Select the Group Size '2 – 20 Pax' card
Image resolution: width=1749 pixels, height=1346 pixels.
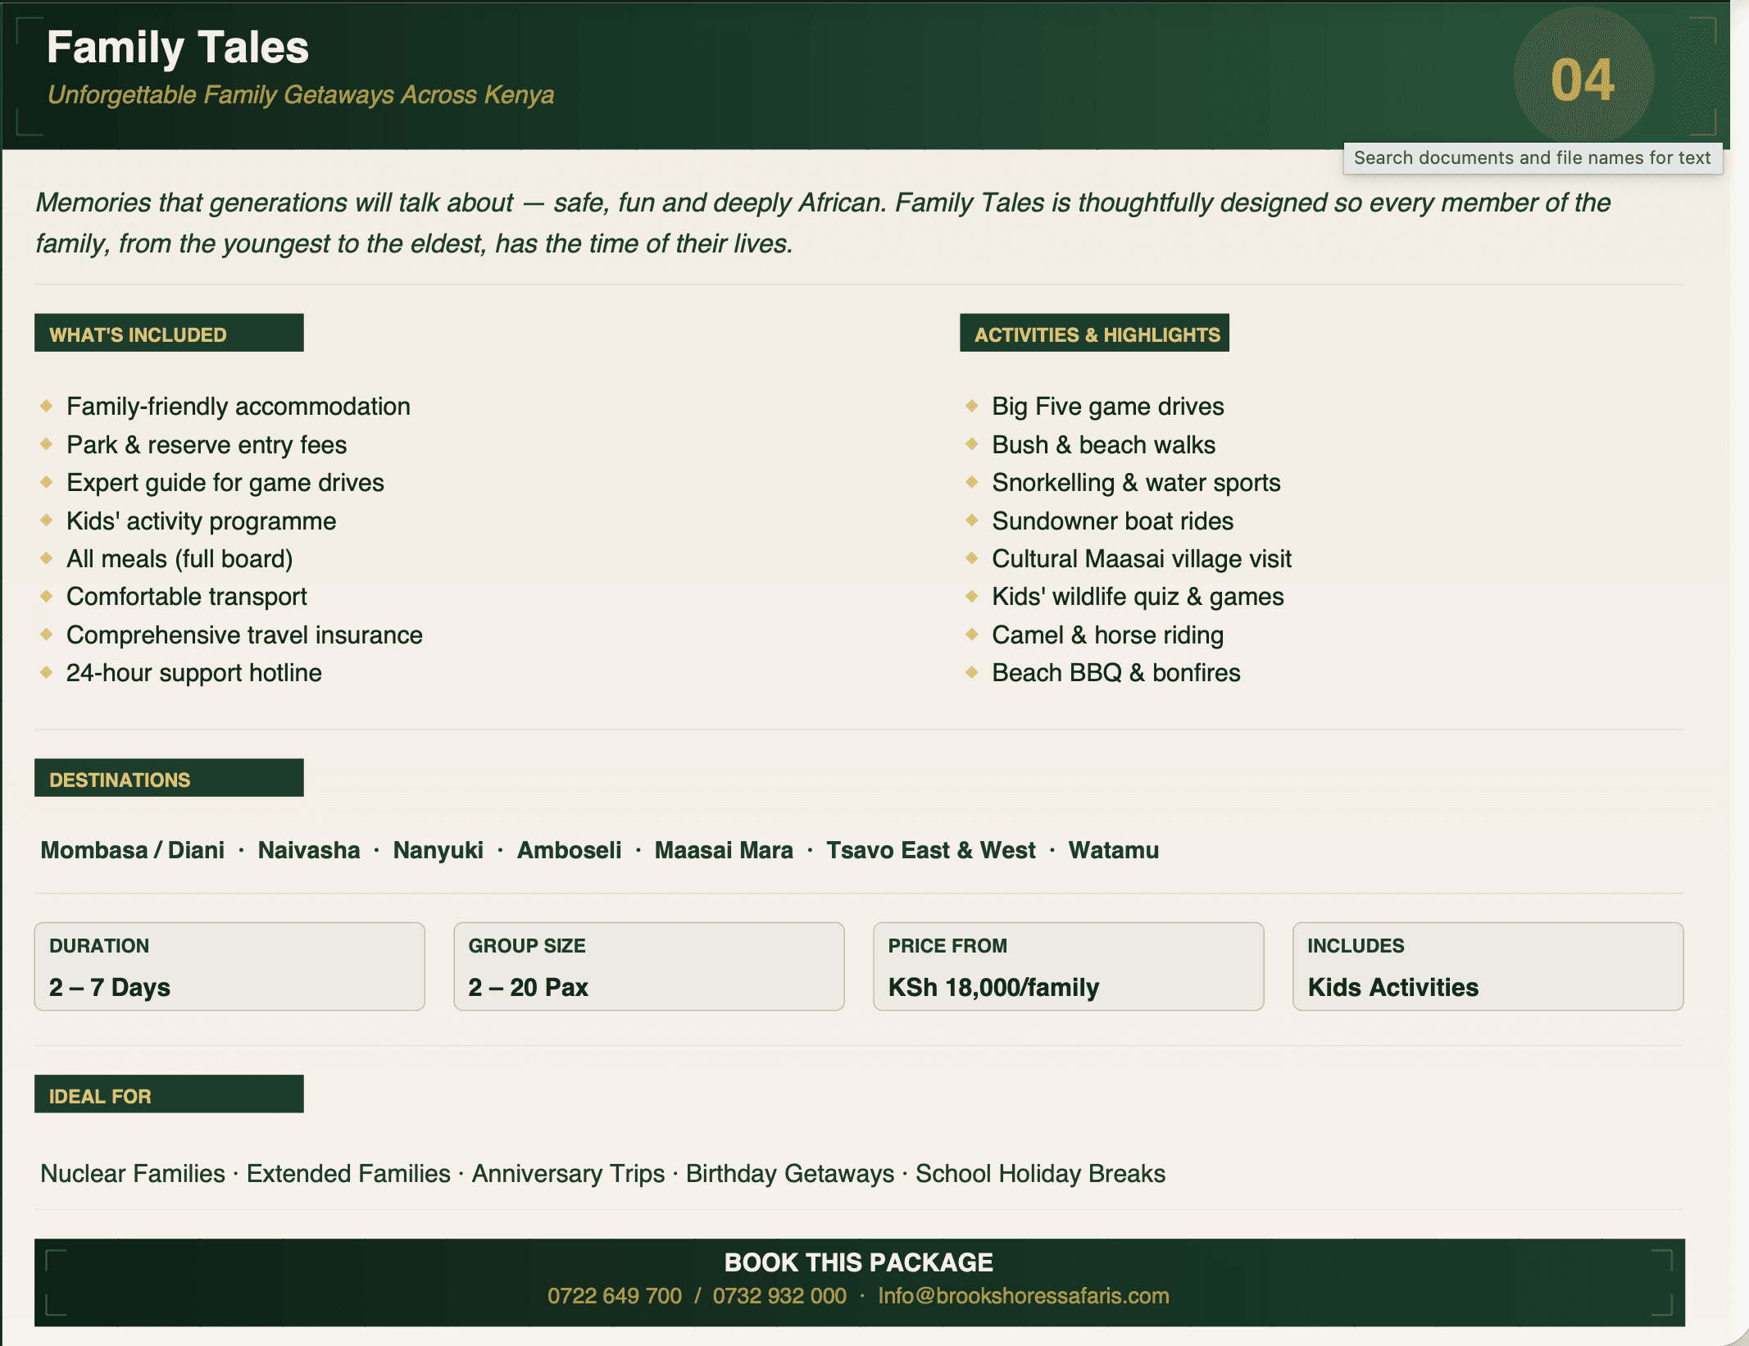[649, 967]
